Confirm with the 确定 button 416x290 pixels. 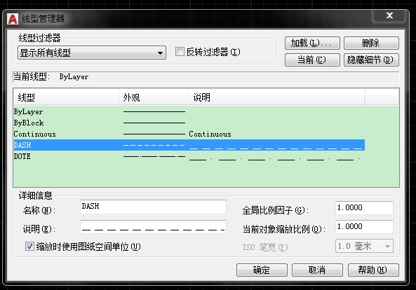coord(262,270)
